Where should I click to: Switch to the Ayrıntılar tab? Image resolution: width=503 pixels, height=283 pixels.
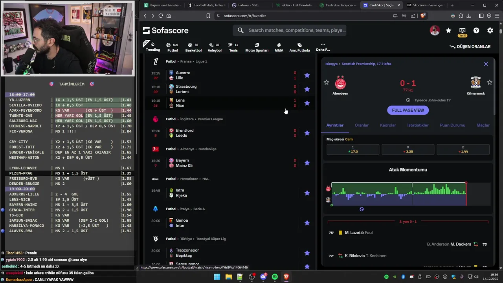(x=335, y=125)
